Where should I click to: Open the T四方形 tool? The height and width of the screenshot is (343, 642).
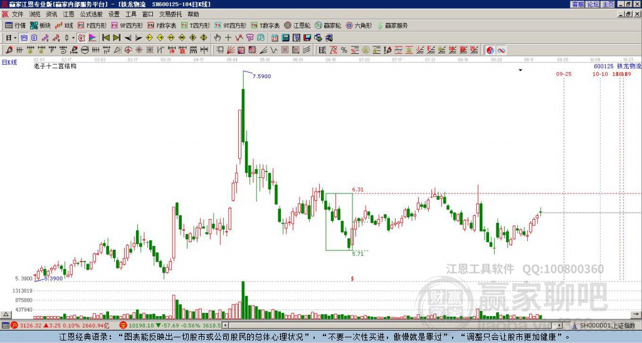[196, 25]
